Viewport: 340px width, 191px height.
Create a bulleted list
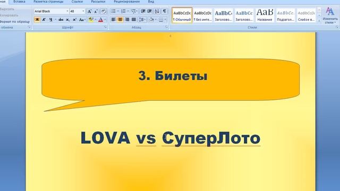113,11
